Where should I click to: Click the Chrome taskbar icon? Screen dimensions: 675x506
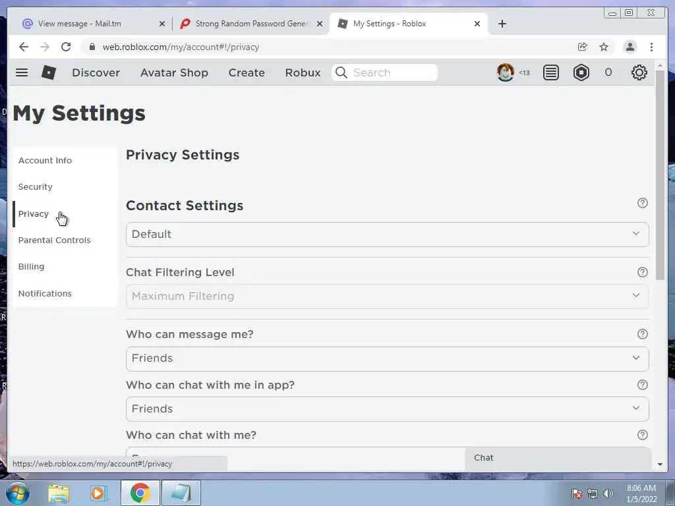tap(140, 493)
